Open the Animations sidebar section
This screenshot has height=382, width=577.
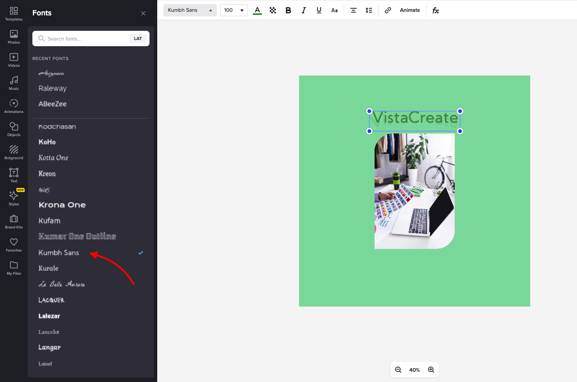point(13,106)
